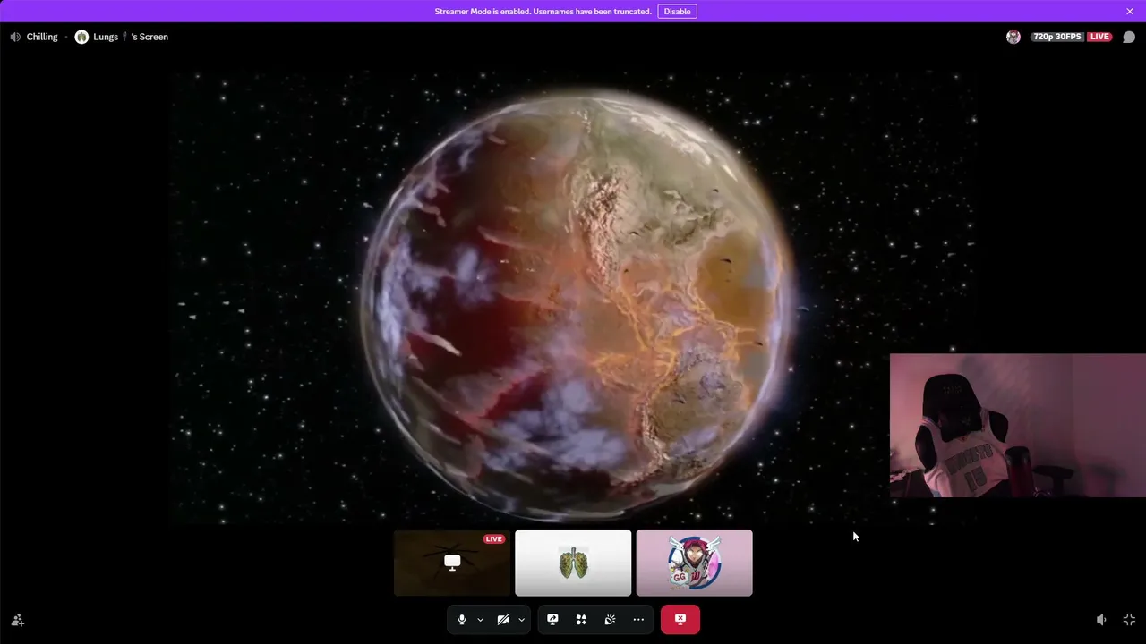The image size is (1146, 644).
Task: Click the 720p 30FPS quality badge
Action: point(1056,37)
